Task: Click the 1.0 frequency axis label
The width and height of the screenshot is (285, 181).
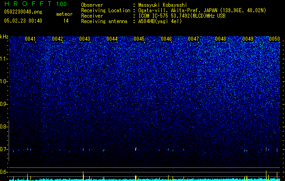Action: click(x=3, y=82)
